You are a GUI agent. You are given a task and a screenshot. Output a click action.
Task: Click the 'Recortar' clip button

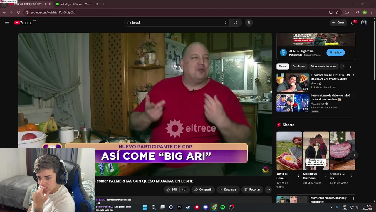pos(252,190)
